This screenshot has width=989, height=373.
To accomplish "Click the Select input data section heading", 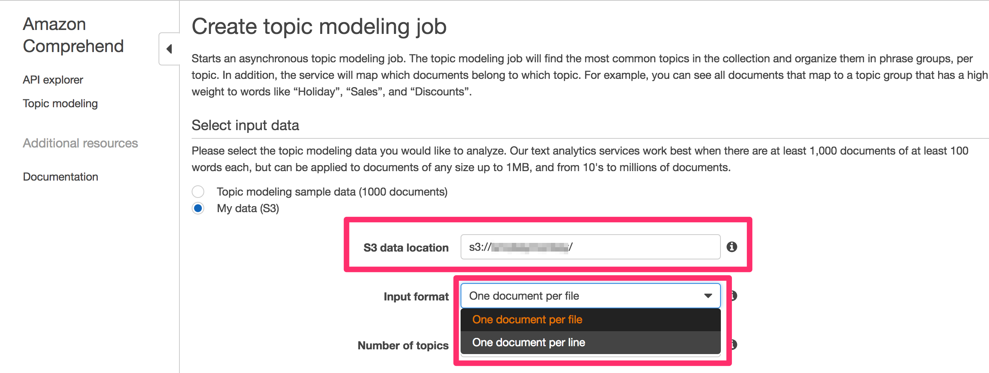I will [x=245, y=125].
